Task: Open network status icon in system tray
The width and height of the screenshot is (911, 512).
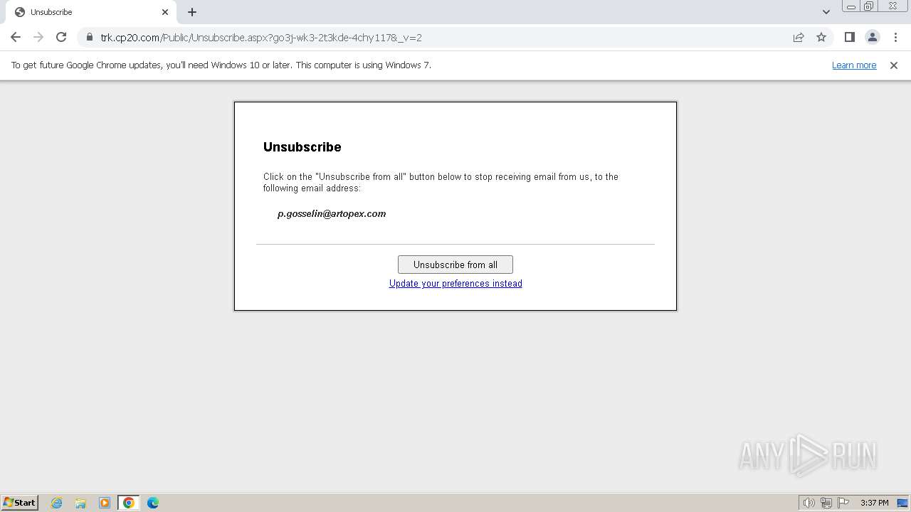Action: 826,503
